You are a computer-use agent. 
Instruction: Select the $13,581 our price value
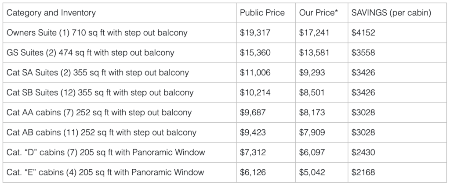(312, 53)
